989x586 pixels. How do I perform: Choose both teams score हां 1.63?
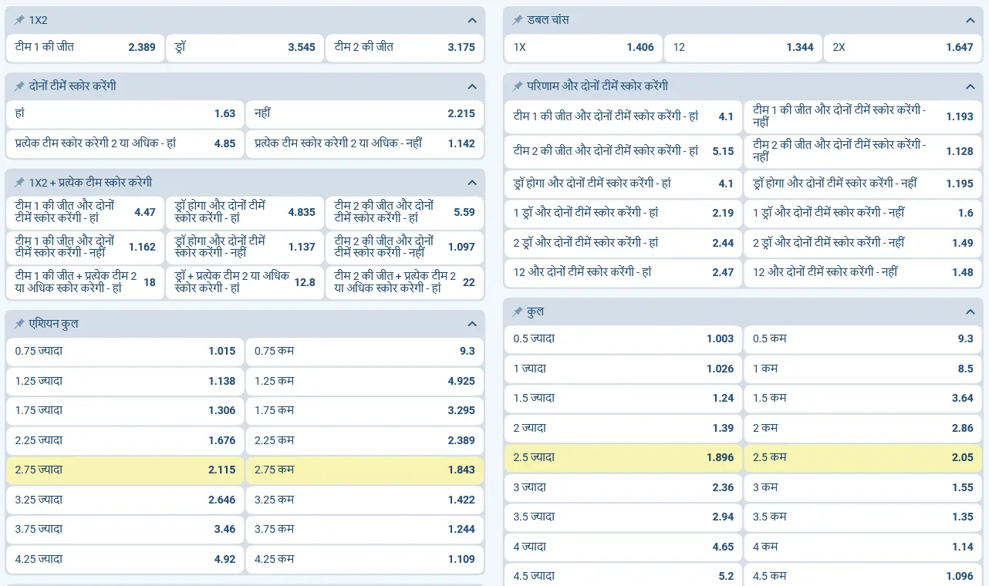tap(125, 113)
